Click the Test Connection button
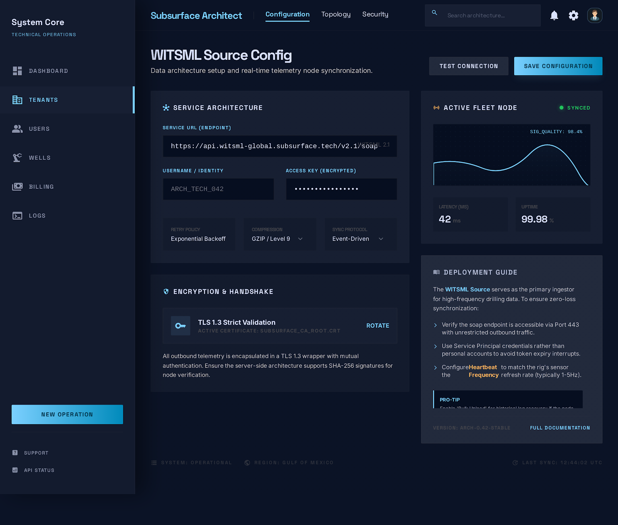This screenshot has width=618, height=525. coord(469,66)
